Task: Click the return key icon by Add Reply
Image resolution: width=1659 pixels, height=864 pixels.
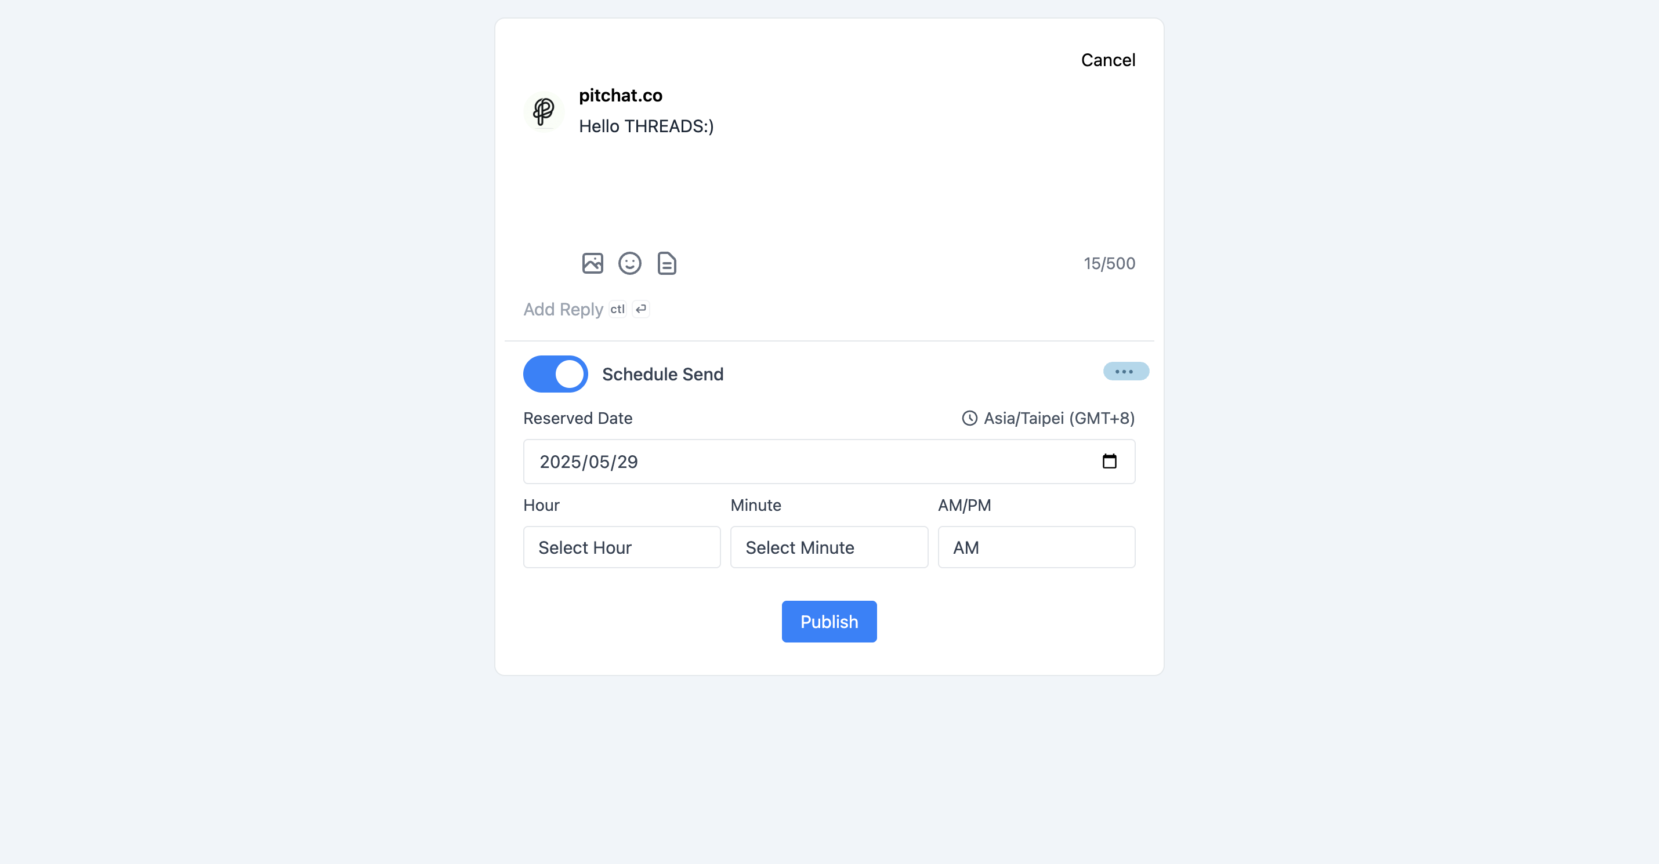Action: point(641,310)
